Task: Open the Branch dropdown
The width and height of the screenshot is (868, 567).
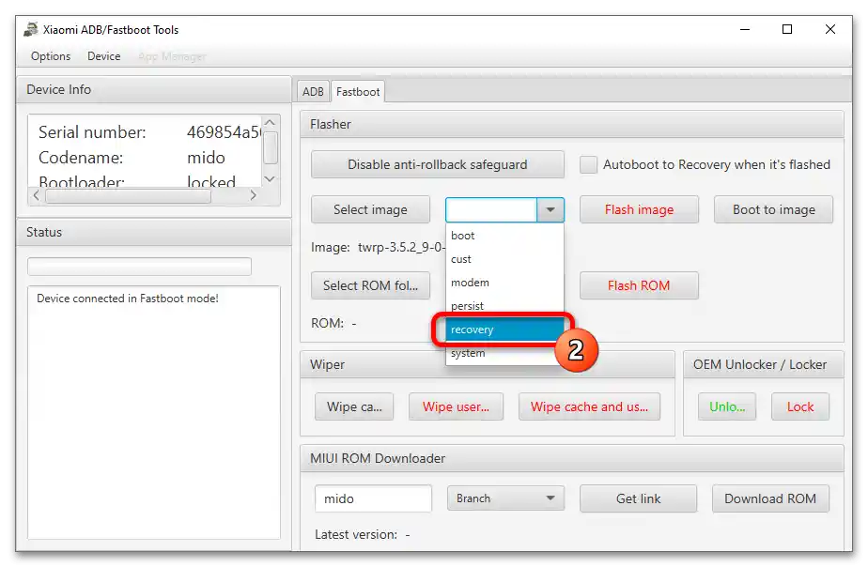Action: pyautogui.click(x=505, y=498)
